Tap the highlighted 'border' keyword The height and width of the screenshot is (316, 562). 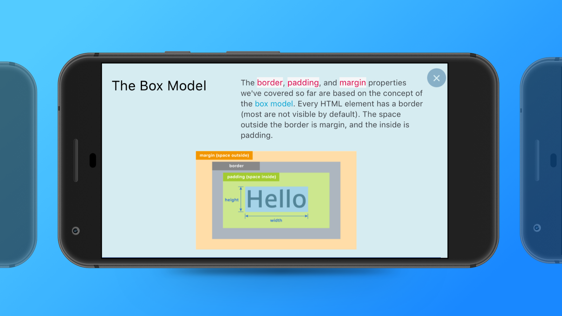(x=270, y=83)
